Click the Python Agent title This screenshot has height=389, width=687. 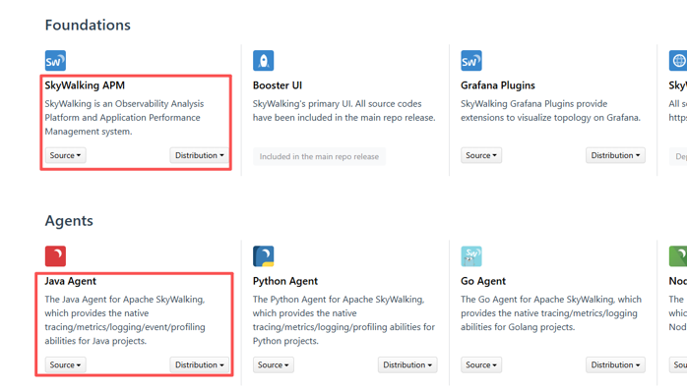click(x=285, y=281)
